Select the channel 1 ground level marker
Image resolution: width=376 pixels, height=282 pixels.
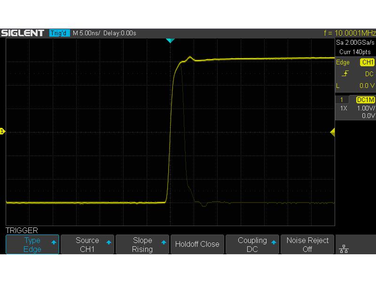point(2,131)
